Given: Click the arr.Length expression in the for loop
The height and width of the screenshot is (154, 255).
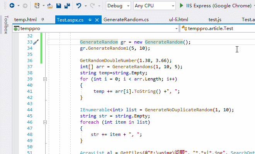Looking at the screenshot, I should point(148,79).
